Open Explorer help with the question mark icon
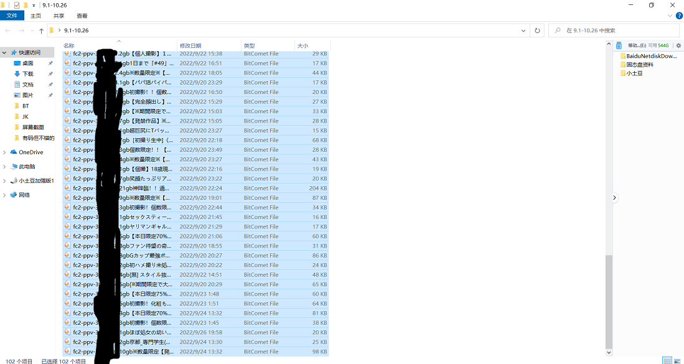The height and width of the screenshot is (364, 684). (679, 16)
